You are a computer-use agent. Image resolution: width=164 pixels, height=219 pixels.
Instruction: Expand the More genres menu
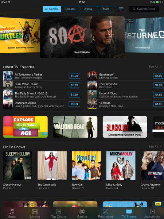tap(106, 9)
